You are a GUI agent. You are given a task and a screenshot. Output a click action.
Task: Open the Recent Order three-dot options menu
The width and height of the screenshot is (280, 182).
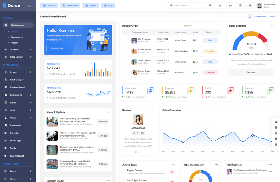(219, 25)
